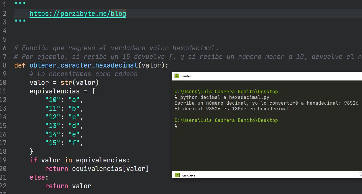Open the https://parzibyte.me/blog link

78,14
